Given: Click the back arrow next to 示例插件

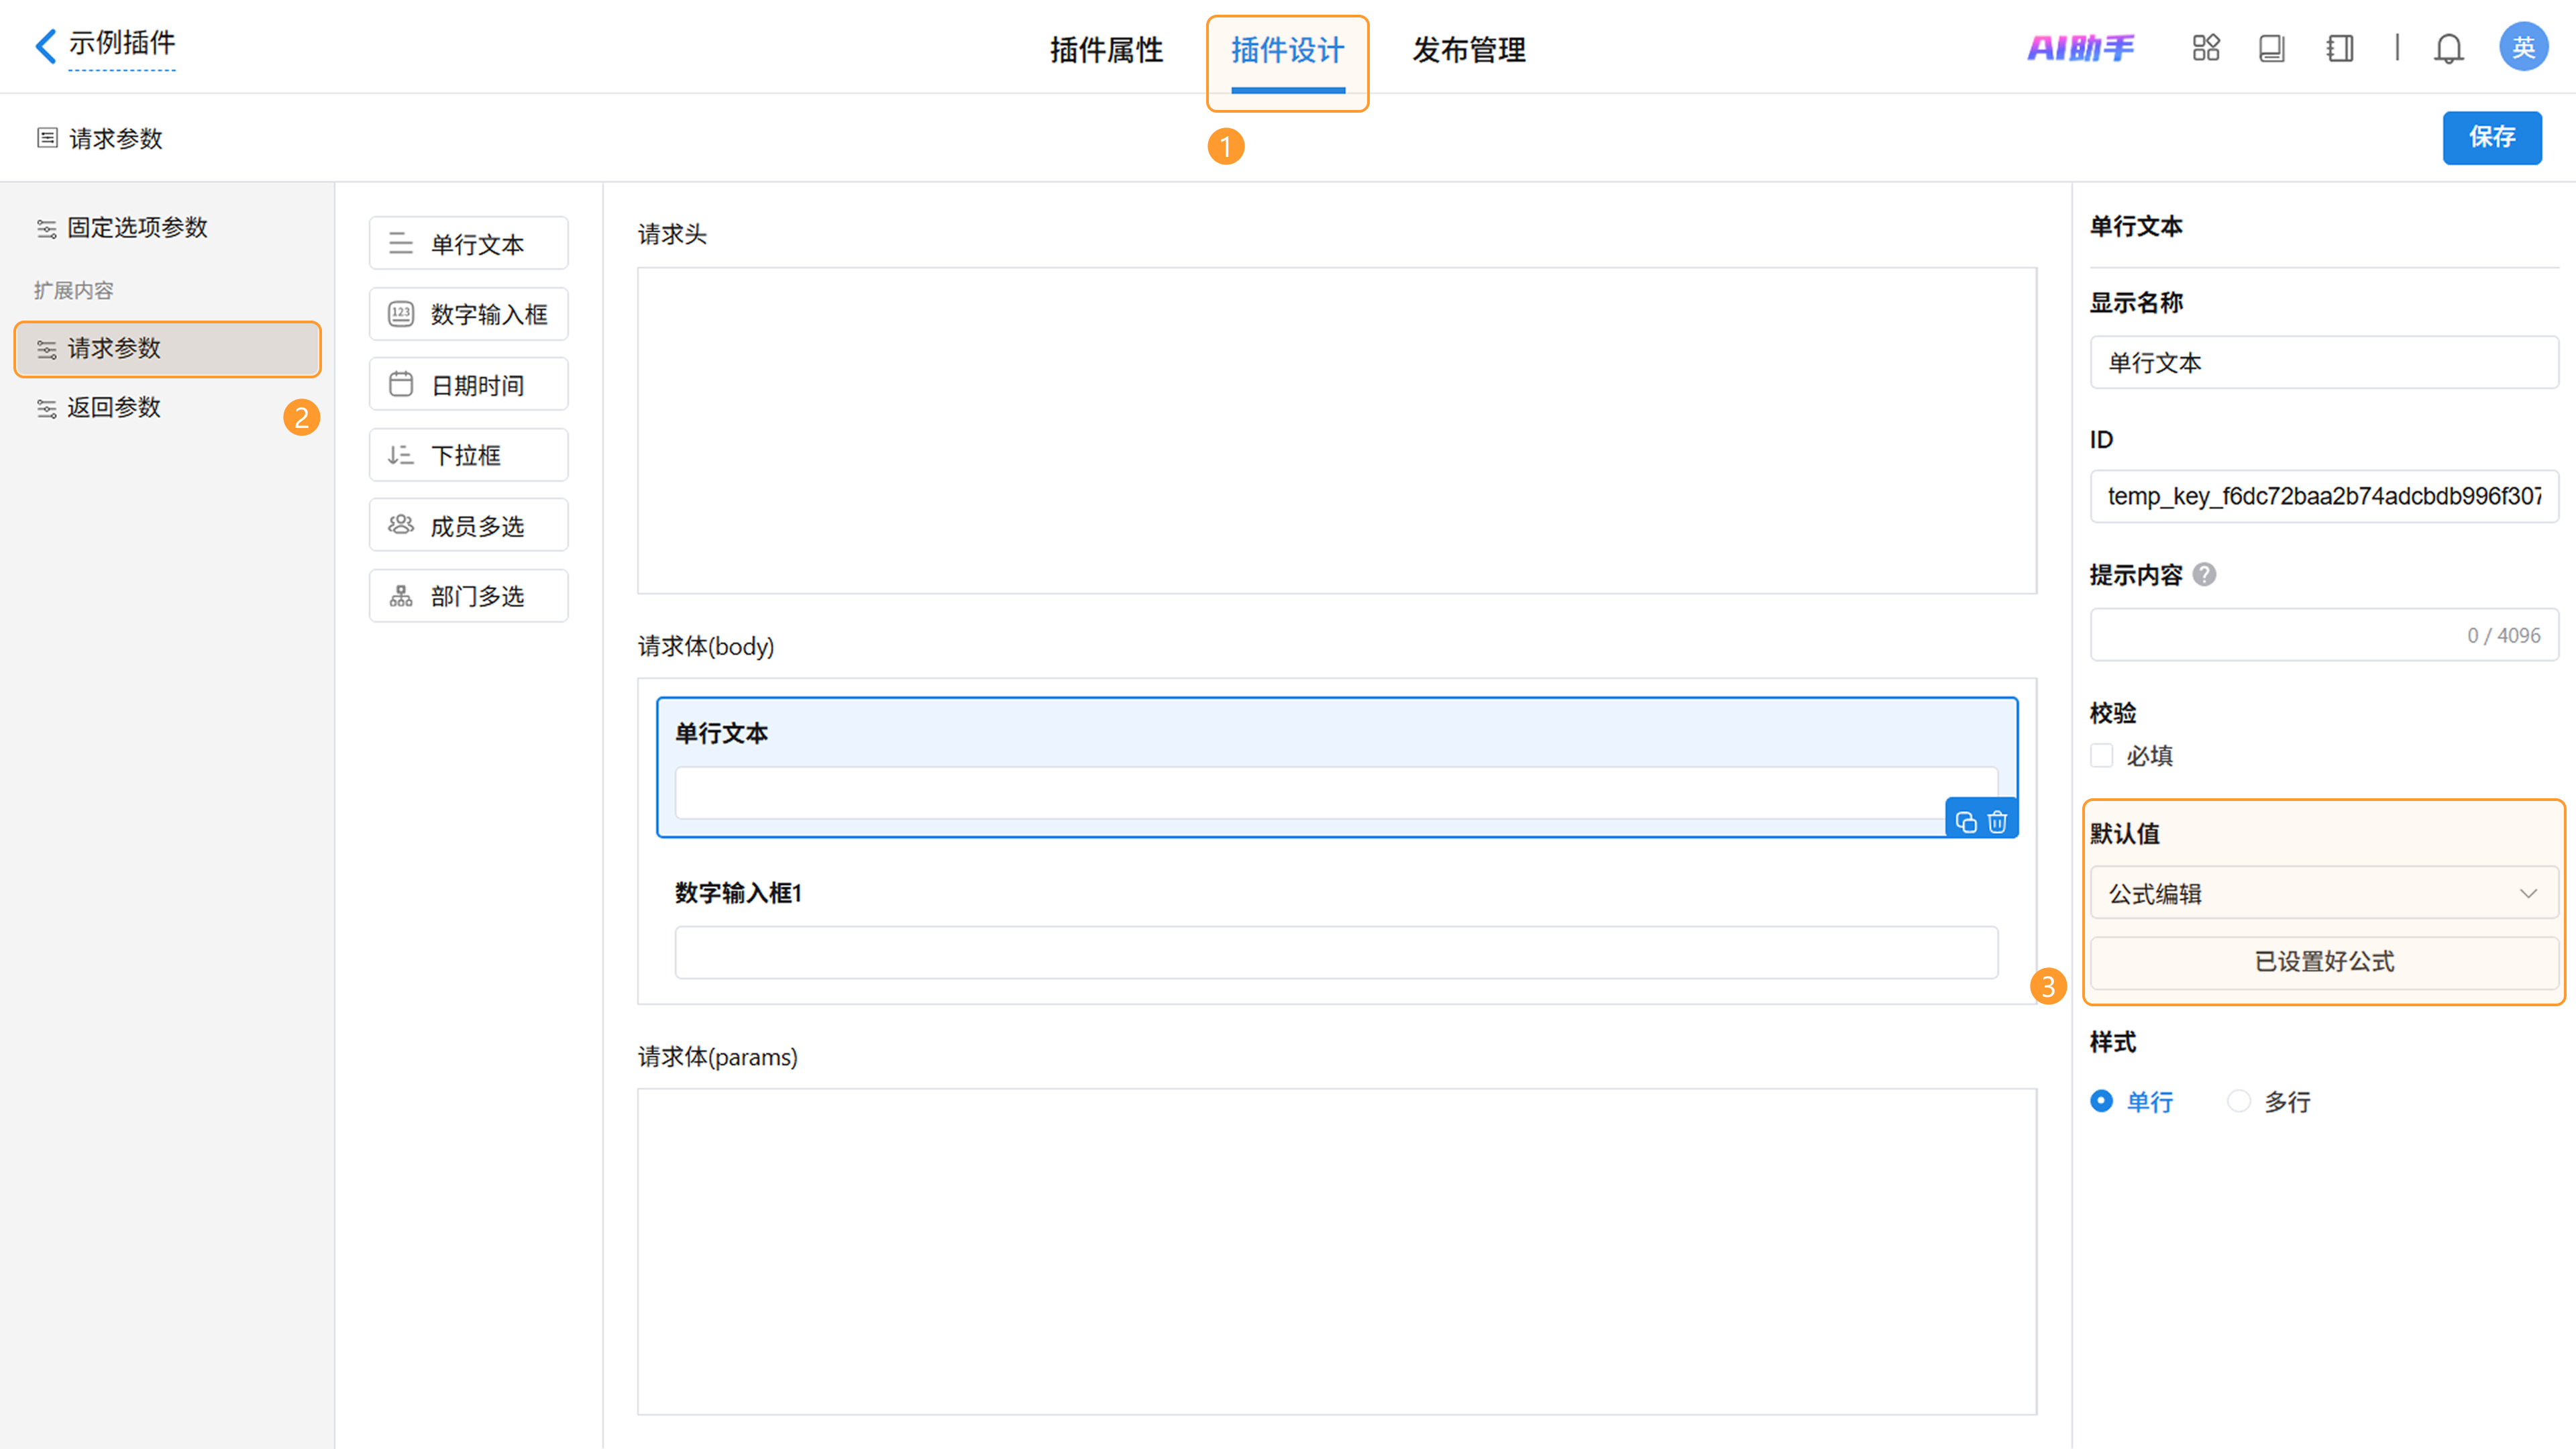Looking at the screenshot, I should click(x=45, y=46).
